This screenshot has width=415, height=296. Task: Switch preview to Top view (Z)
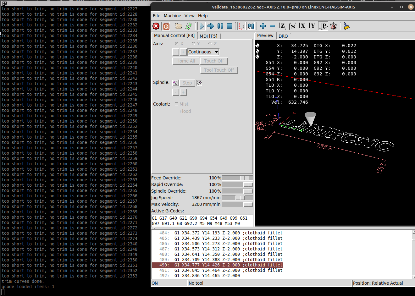[x=282, y=26]
